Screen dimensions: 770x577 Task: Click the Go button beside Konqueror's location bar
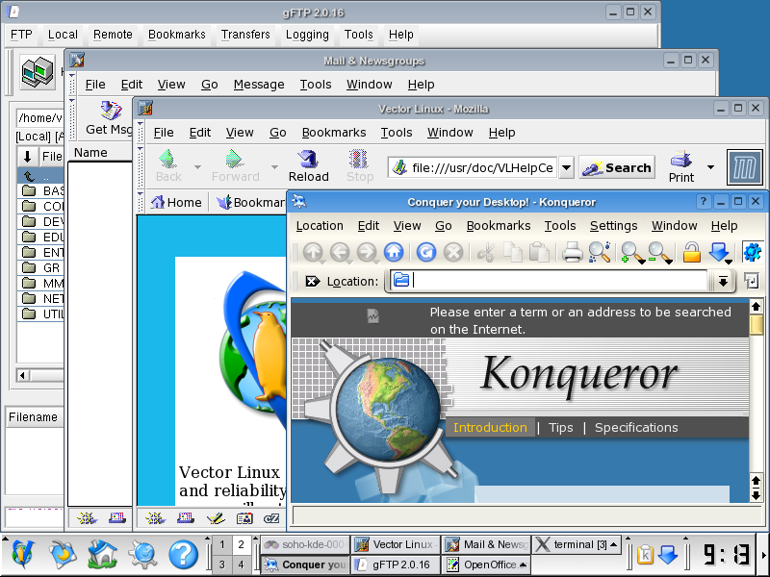tap(752, 281)
